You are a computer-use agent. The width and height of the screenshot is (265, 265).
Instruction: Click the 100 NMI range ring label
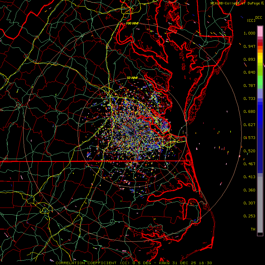pos(132,23)
